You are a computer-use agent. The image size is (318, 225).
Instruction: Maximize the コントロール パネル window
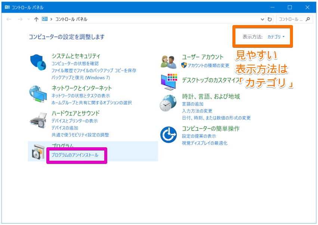coord(290,7)
